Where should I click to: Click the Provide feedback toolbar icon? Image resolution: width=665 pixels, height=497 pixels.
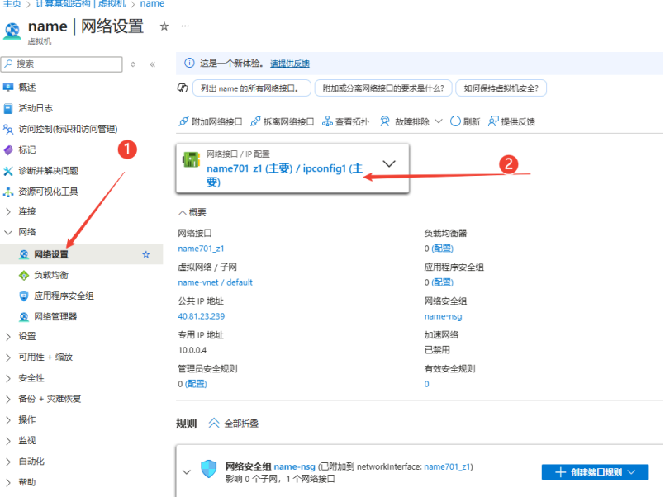(x=493, y=121)
